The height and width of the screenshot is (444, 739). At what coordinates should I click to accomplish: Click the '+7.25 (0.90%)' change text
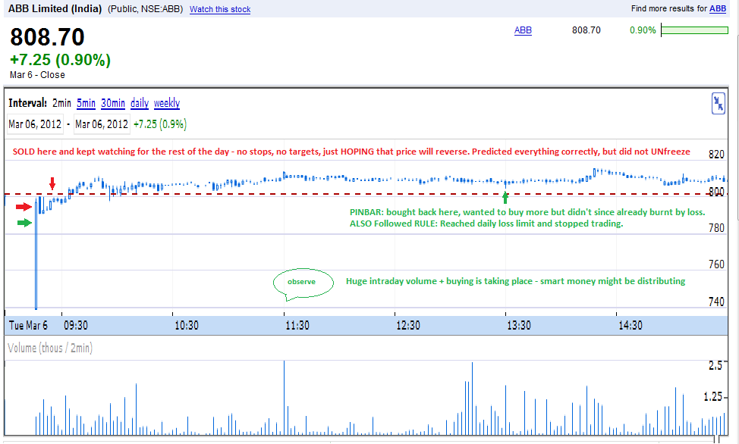pyautogui.click(x=61, y=60)
